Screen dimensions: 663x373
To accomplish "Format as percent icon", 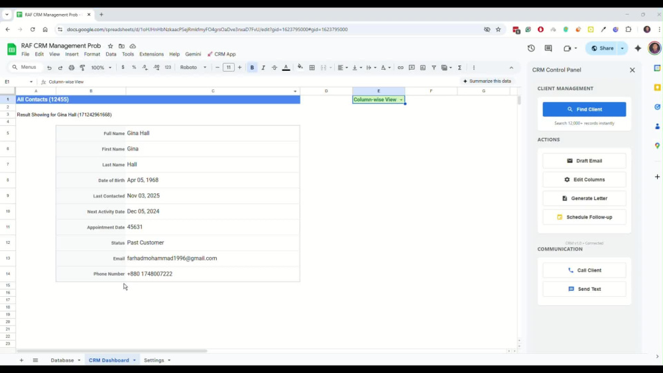I will (134, 68).
